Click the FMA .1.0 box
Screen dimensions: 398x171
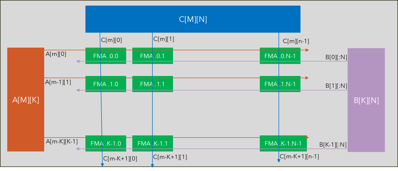[x=106, y=84]
